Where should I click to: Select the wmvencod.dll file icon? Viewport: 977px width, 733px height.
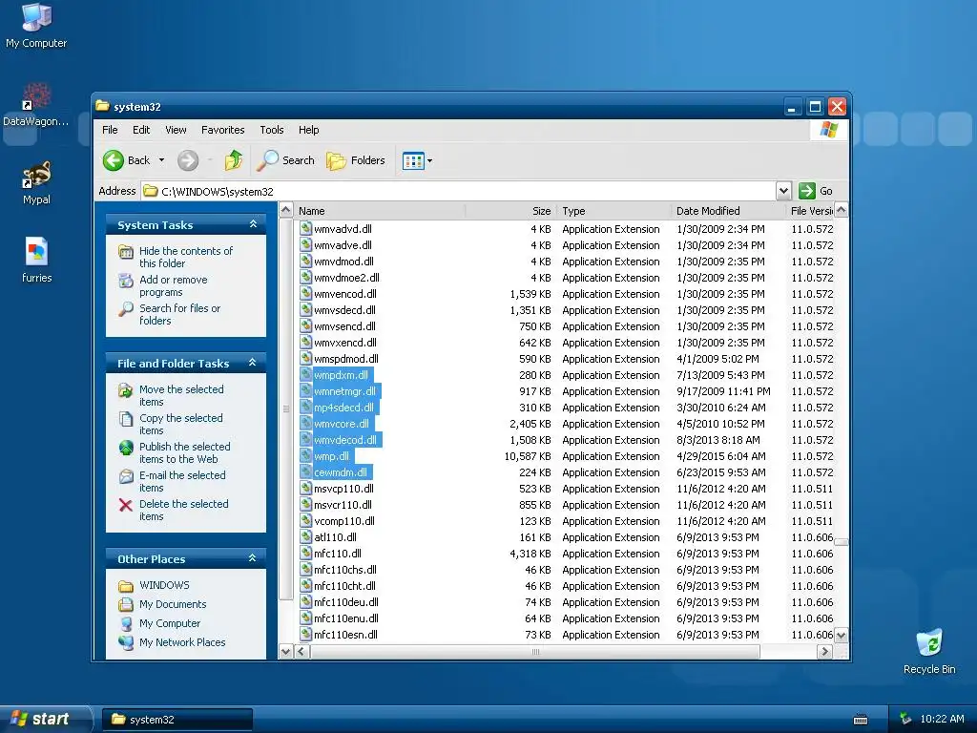[x=305, y=294]
